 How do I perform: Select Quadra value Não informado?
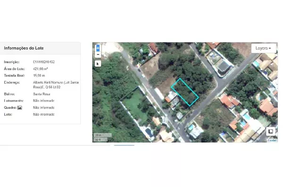tap(44, 108)
